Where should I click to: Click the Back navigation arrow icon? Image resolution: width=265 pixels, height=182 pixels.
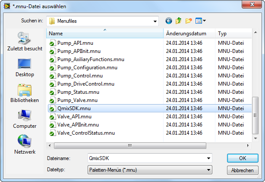pos(169,21)
